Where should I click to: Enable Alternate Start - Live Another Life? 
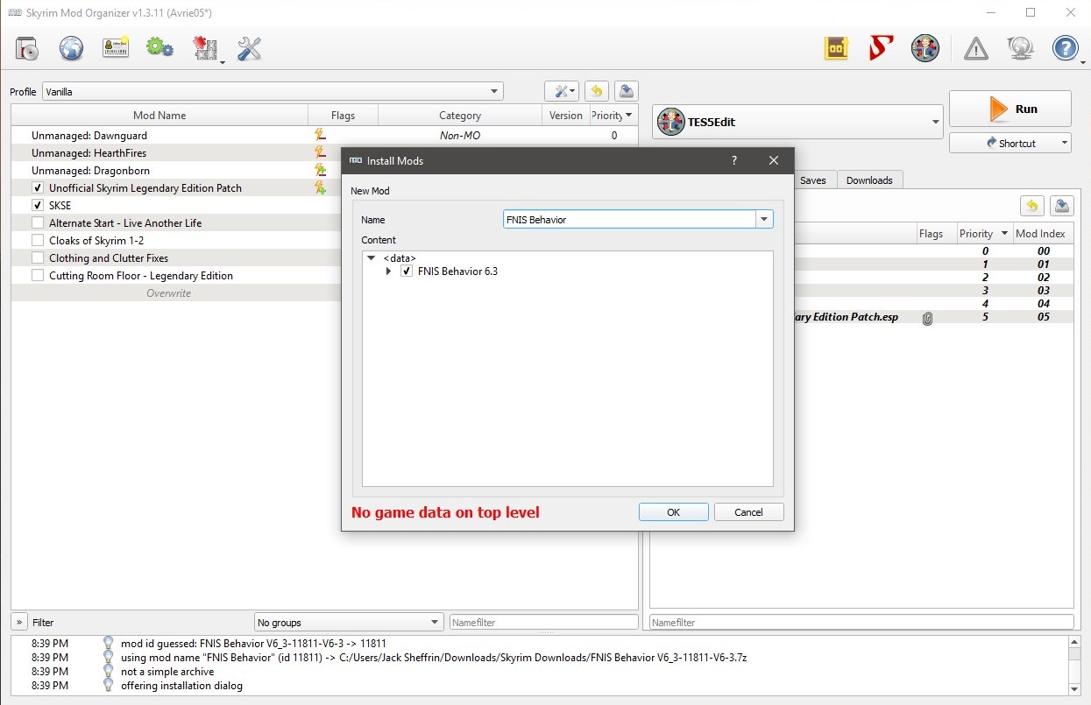point(38,223)
